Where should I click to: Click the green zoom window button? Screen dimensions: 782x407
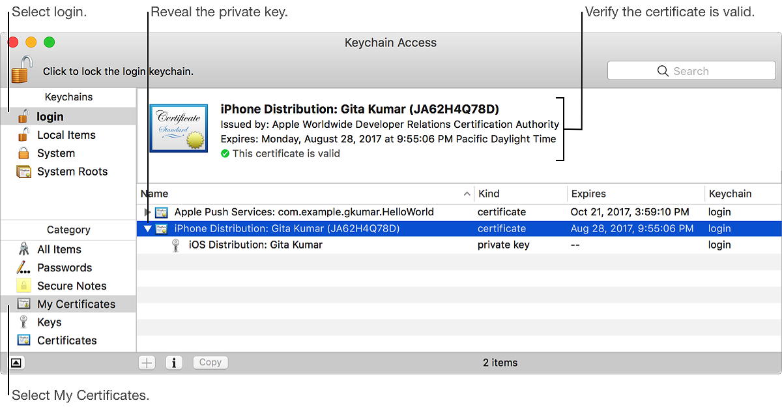[50, 42]
